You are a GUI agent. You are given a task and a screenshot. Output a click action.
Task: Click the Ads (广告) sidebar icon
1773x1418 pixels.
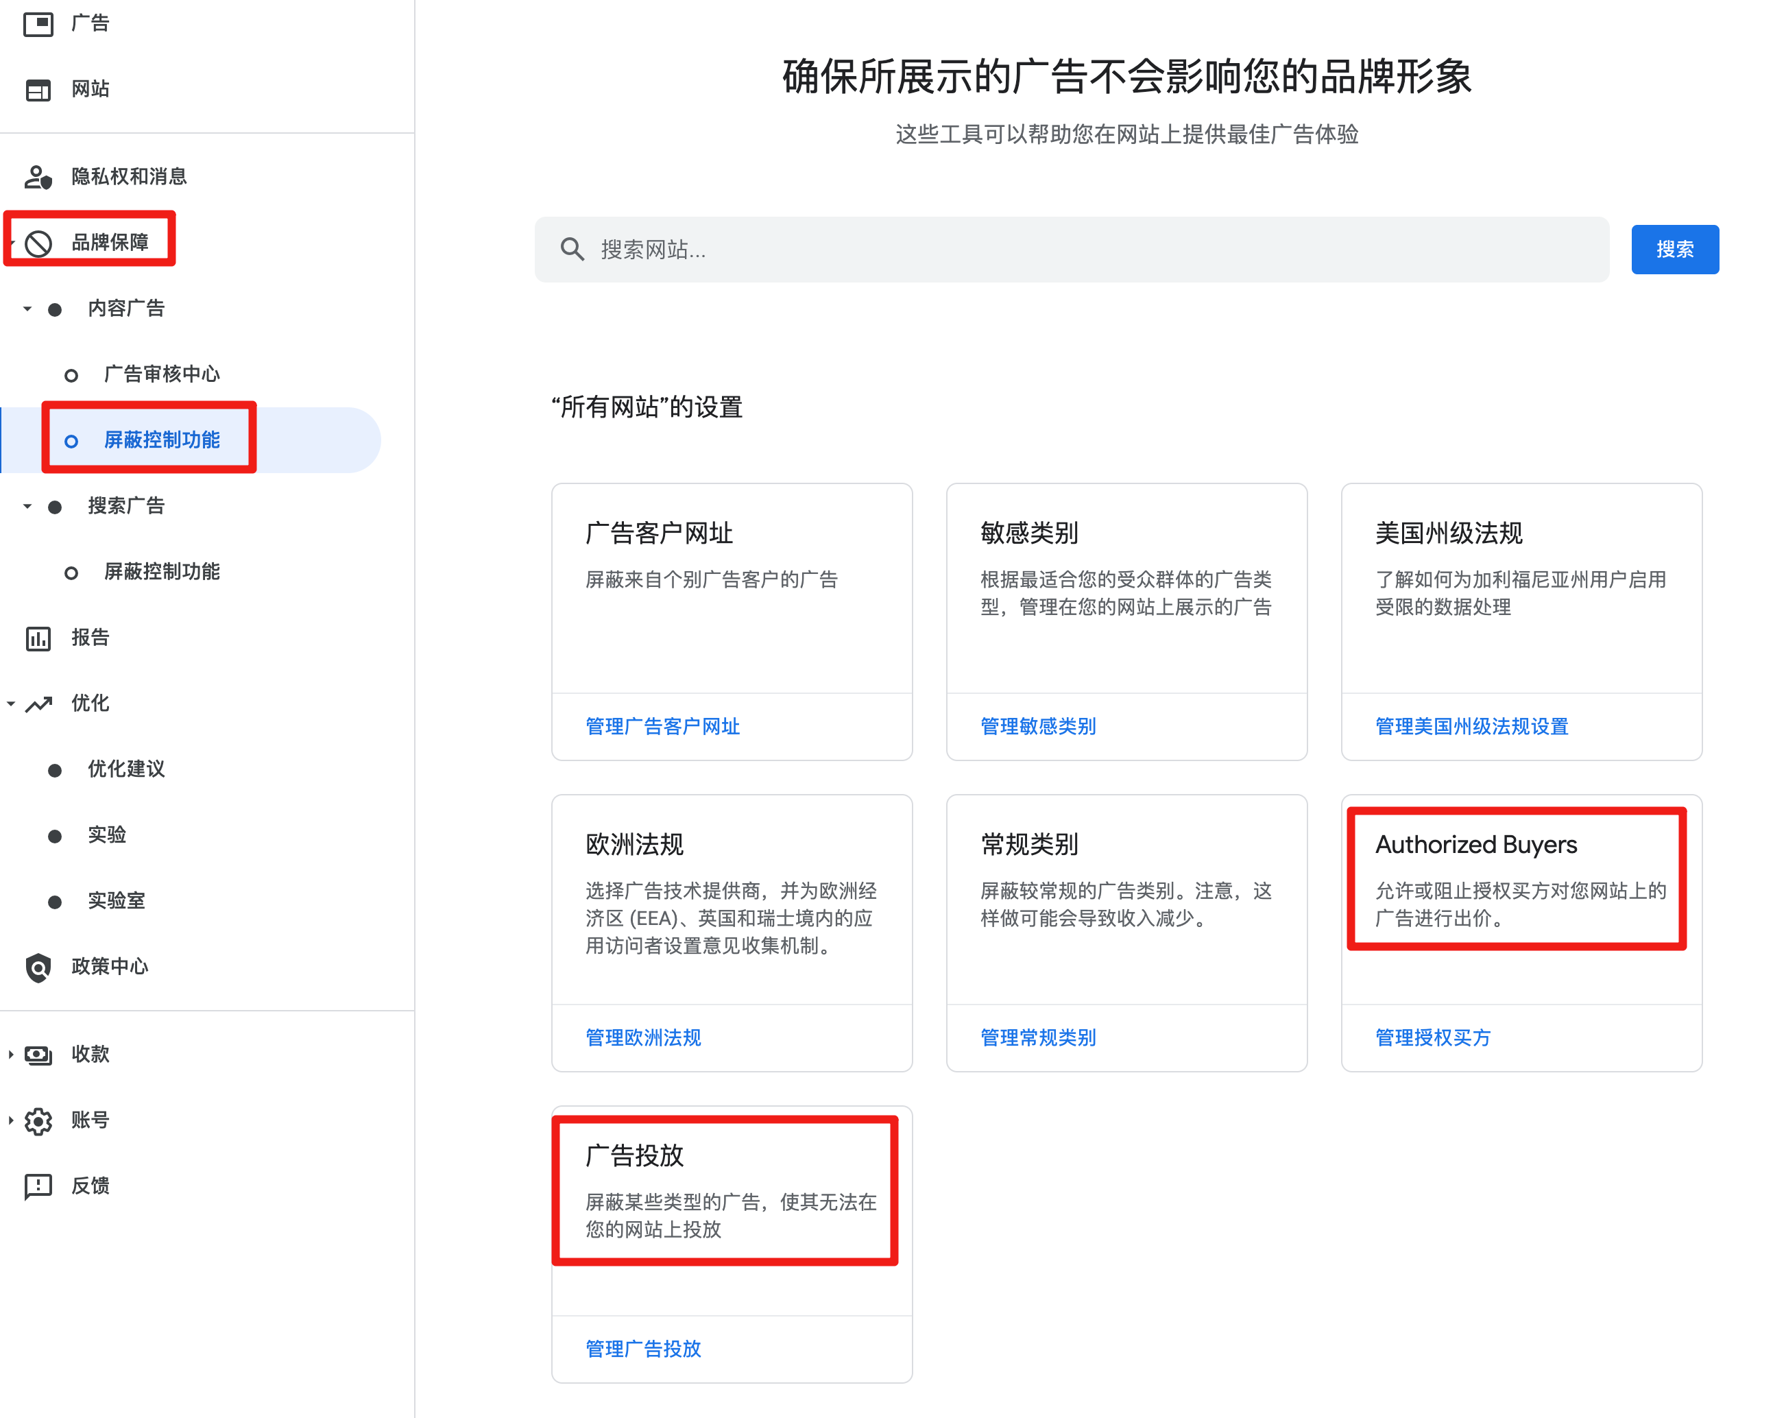pyautogui.click(x=38, y=24)
